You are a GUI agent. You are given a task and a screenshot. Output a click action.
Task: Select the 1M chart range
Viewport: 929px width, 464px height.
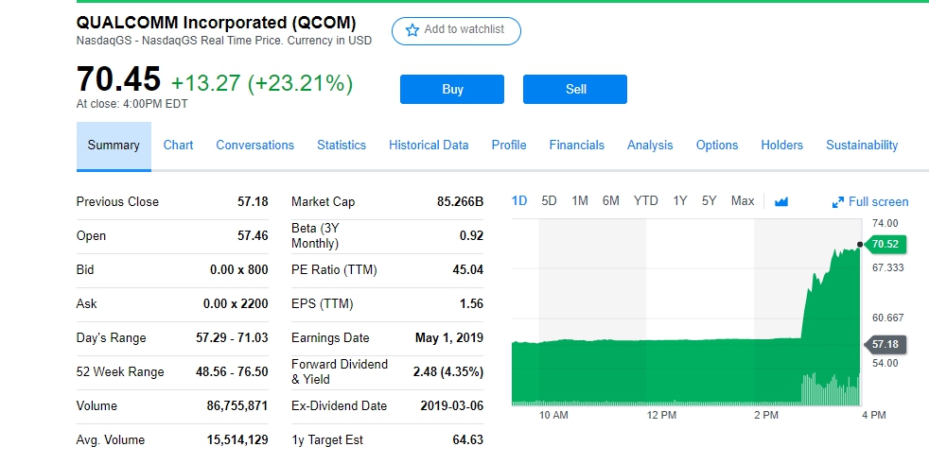point(580,201)
